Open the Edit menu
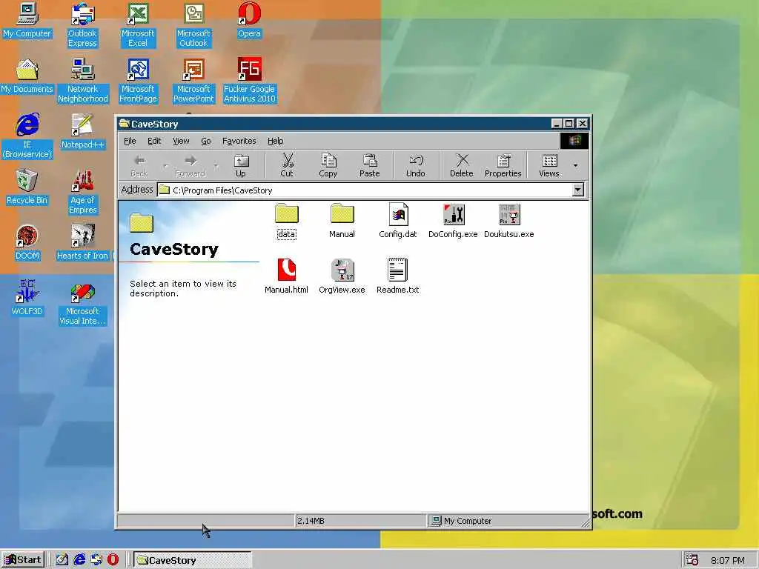Image resolution: width=759 pixels, height=569 pixels. point(154,141)
